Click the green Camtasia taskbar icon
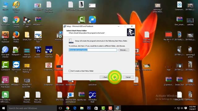Image resolution: width=198 pixels, height=111 pixels. [103, 108]
